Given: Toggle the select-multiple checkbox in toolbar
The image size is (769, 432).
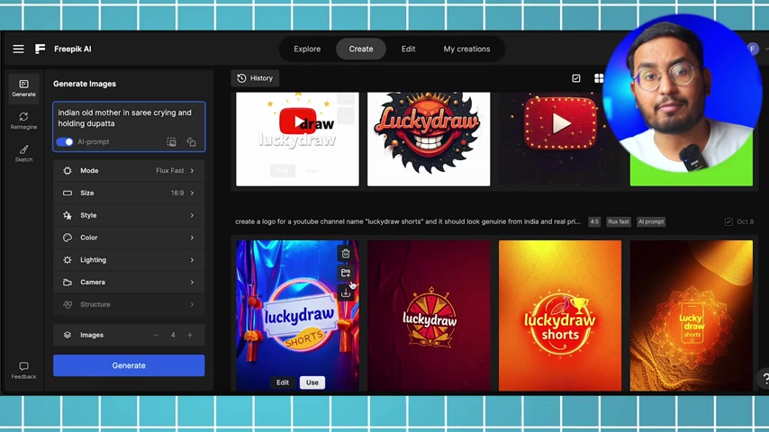Looking at the screenshot, I should (576, 78).
